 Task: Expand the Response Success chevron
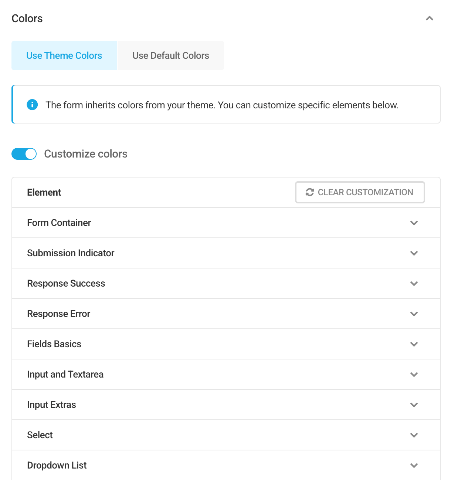click(414, 284)
